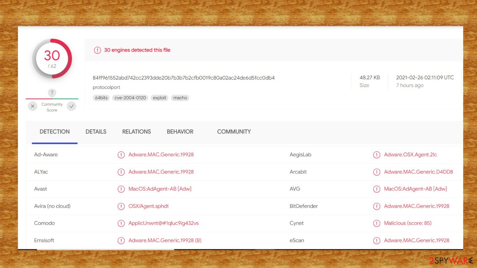The width and height of the screenshot is (477, 268).
Task: Open the RELATIONS tab
Action: tap(136, 132)
